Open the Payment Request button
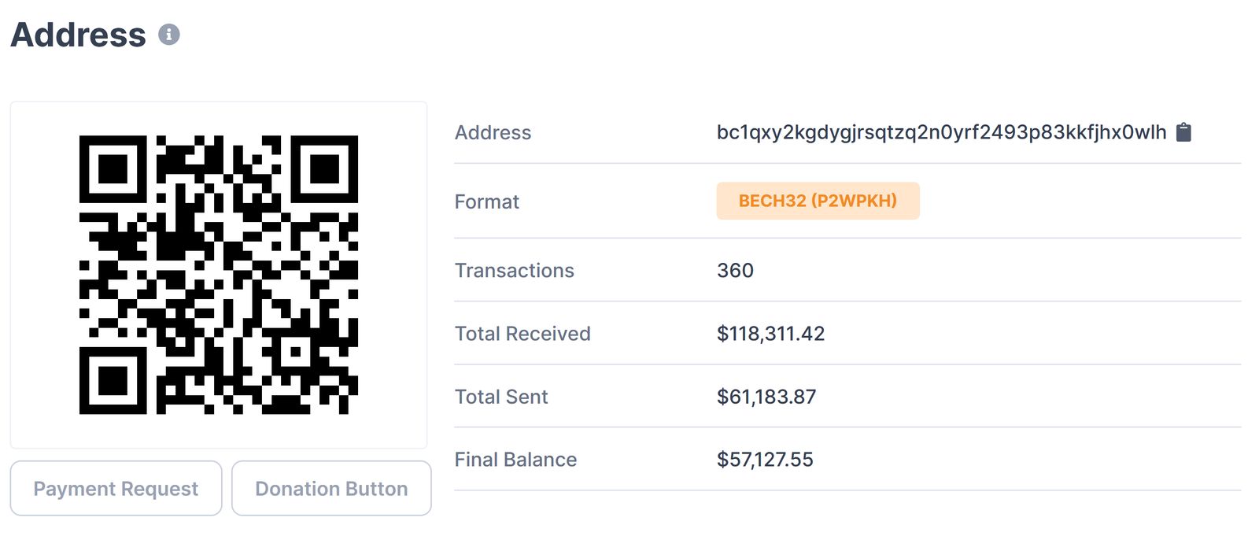The height and width of the screenshot is (536, 1259). 116,489
